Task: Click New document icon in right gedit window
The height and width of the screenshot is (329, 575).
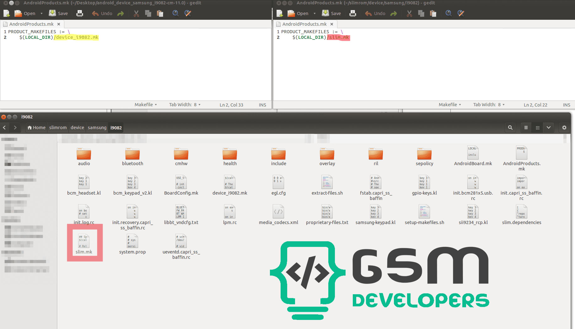Action: coord(280,13)
